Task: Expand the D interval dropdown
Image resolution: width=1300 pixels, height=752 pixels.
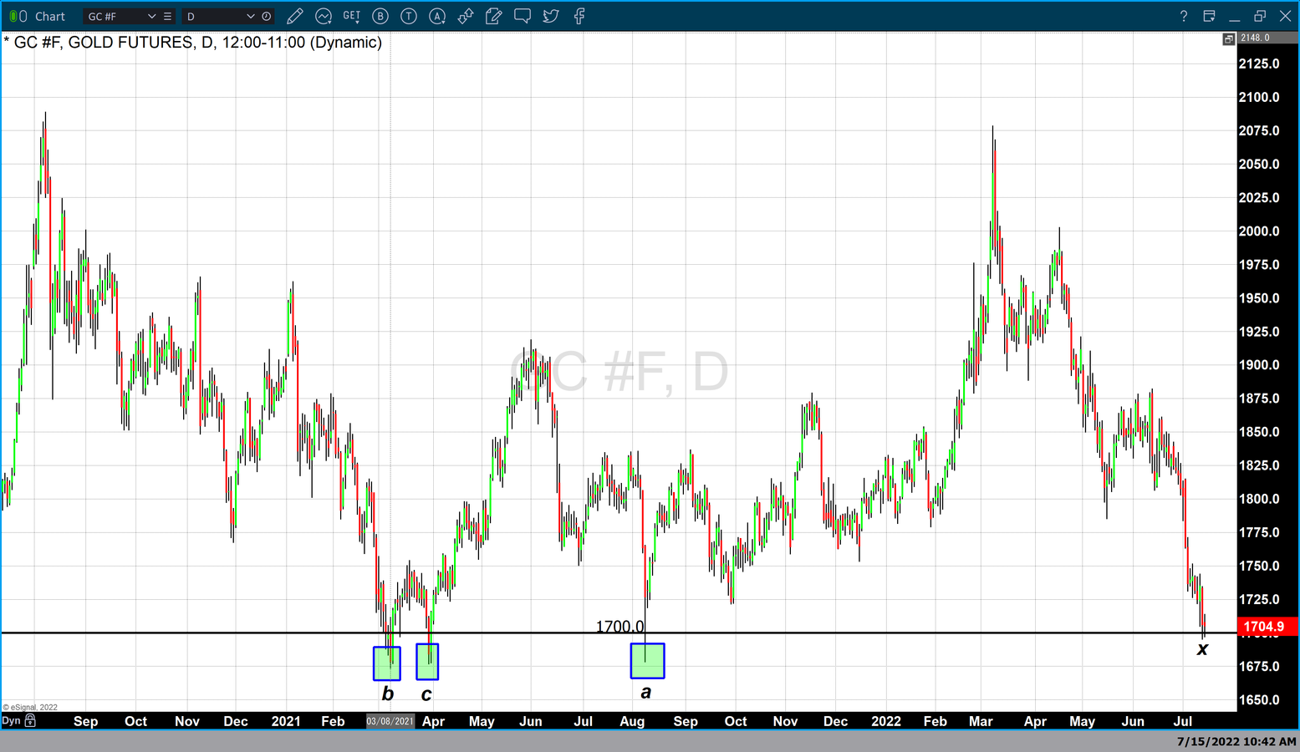Action: [x=250, y=16]
